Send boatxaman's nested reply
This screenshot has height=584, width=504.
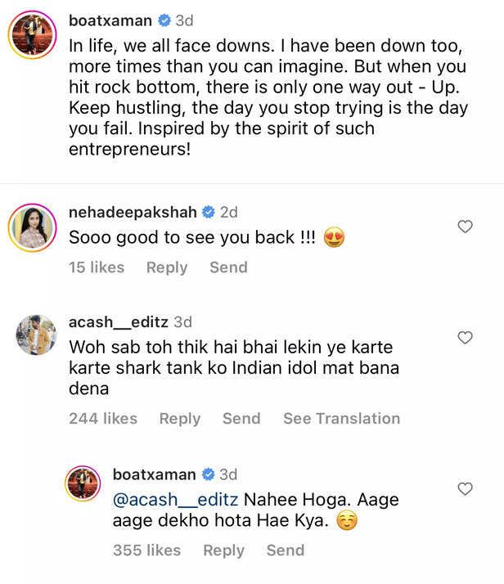(285, 550)
